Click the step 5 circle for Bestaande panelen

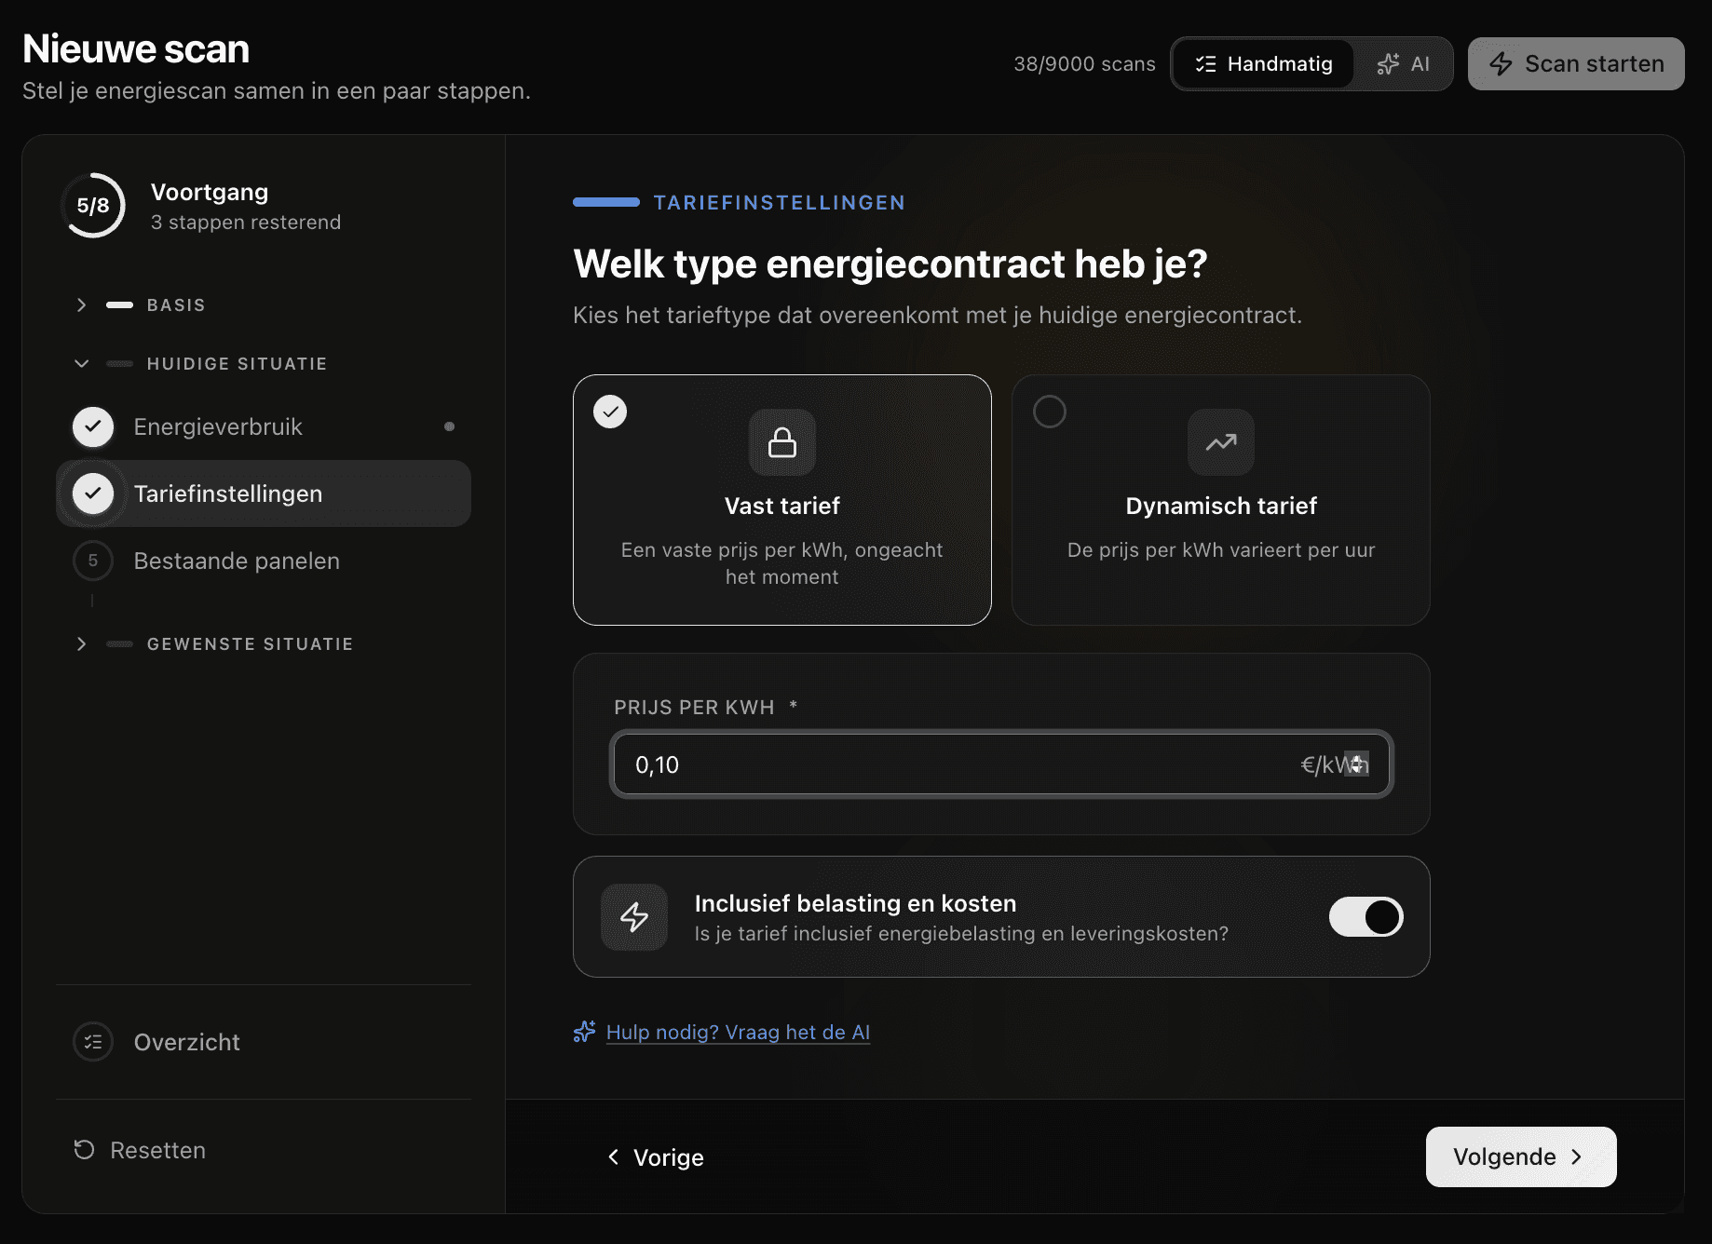tap(93, 561)
